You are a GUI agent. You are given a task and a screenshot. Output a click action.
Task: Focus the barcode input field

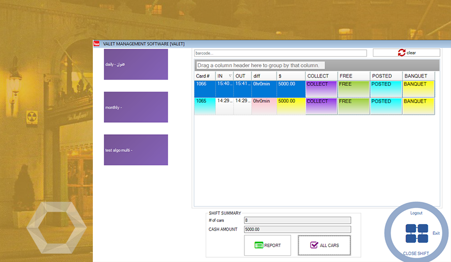coord(280,53)
